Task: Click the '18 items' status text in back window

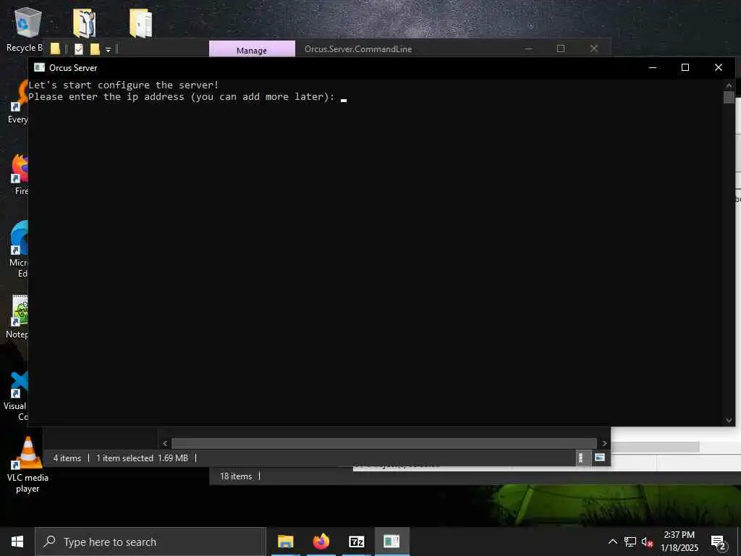Action: [x=236, y=476]
